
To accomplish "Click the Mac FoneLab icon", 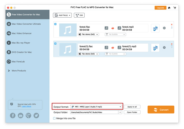I will 9,61.
